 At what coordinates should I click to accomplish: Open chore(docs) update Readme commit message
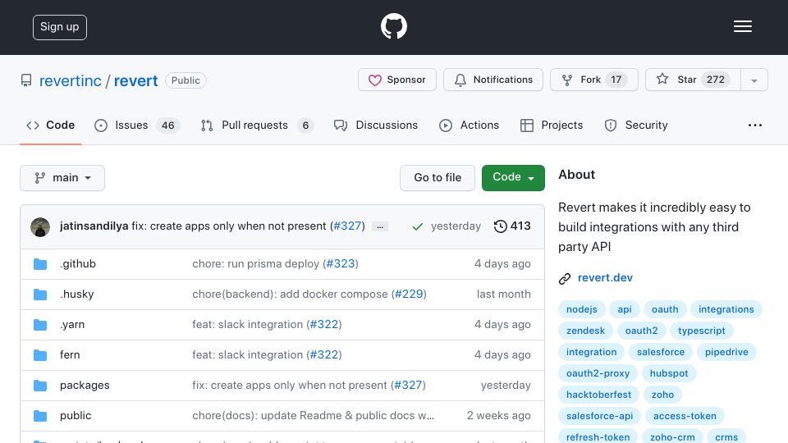(313, 415)
